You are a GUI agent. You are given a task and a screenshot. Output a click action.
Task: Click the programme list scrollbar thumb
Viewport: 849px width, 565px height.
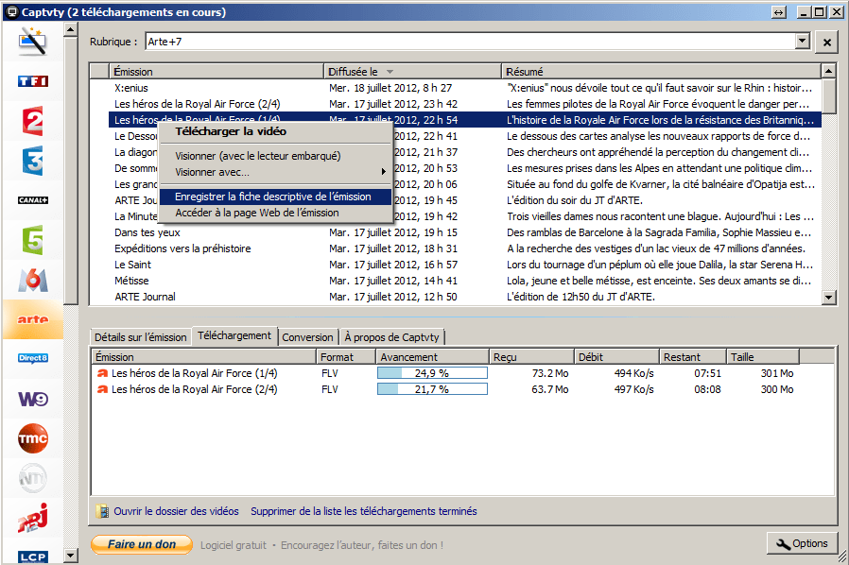(x=829, y=95)
